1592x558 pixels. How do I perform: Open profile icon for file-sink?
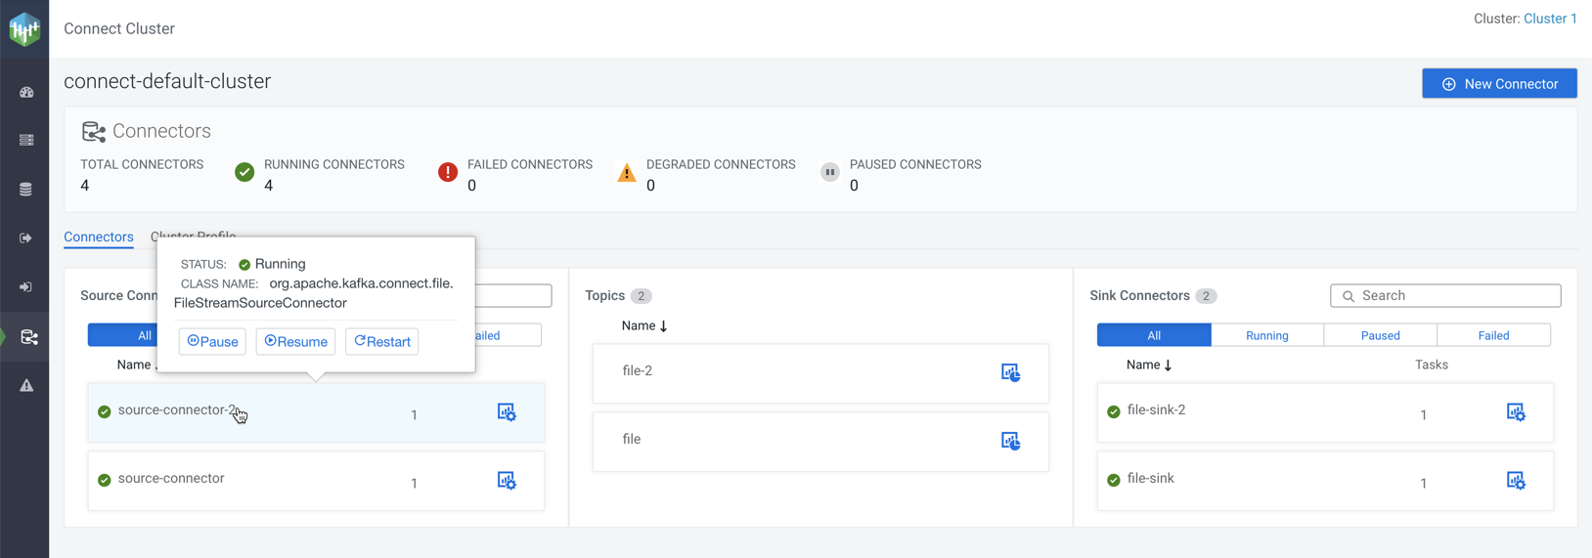(1516, 481)
